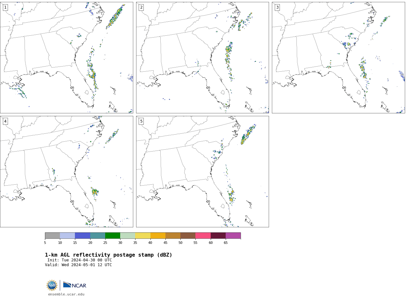Click the colorbar tick label 20
Image resolution: width=408 pixels, height=298 pixels.
90,243
